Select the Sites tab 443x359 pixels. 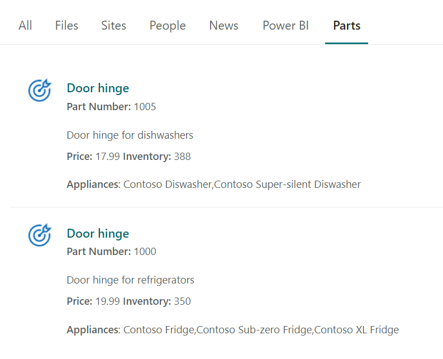[113, 26]
